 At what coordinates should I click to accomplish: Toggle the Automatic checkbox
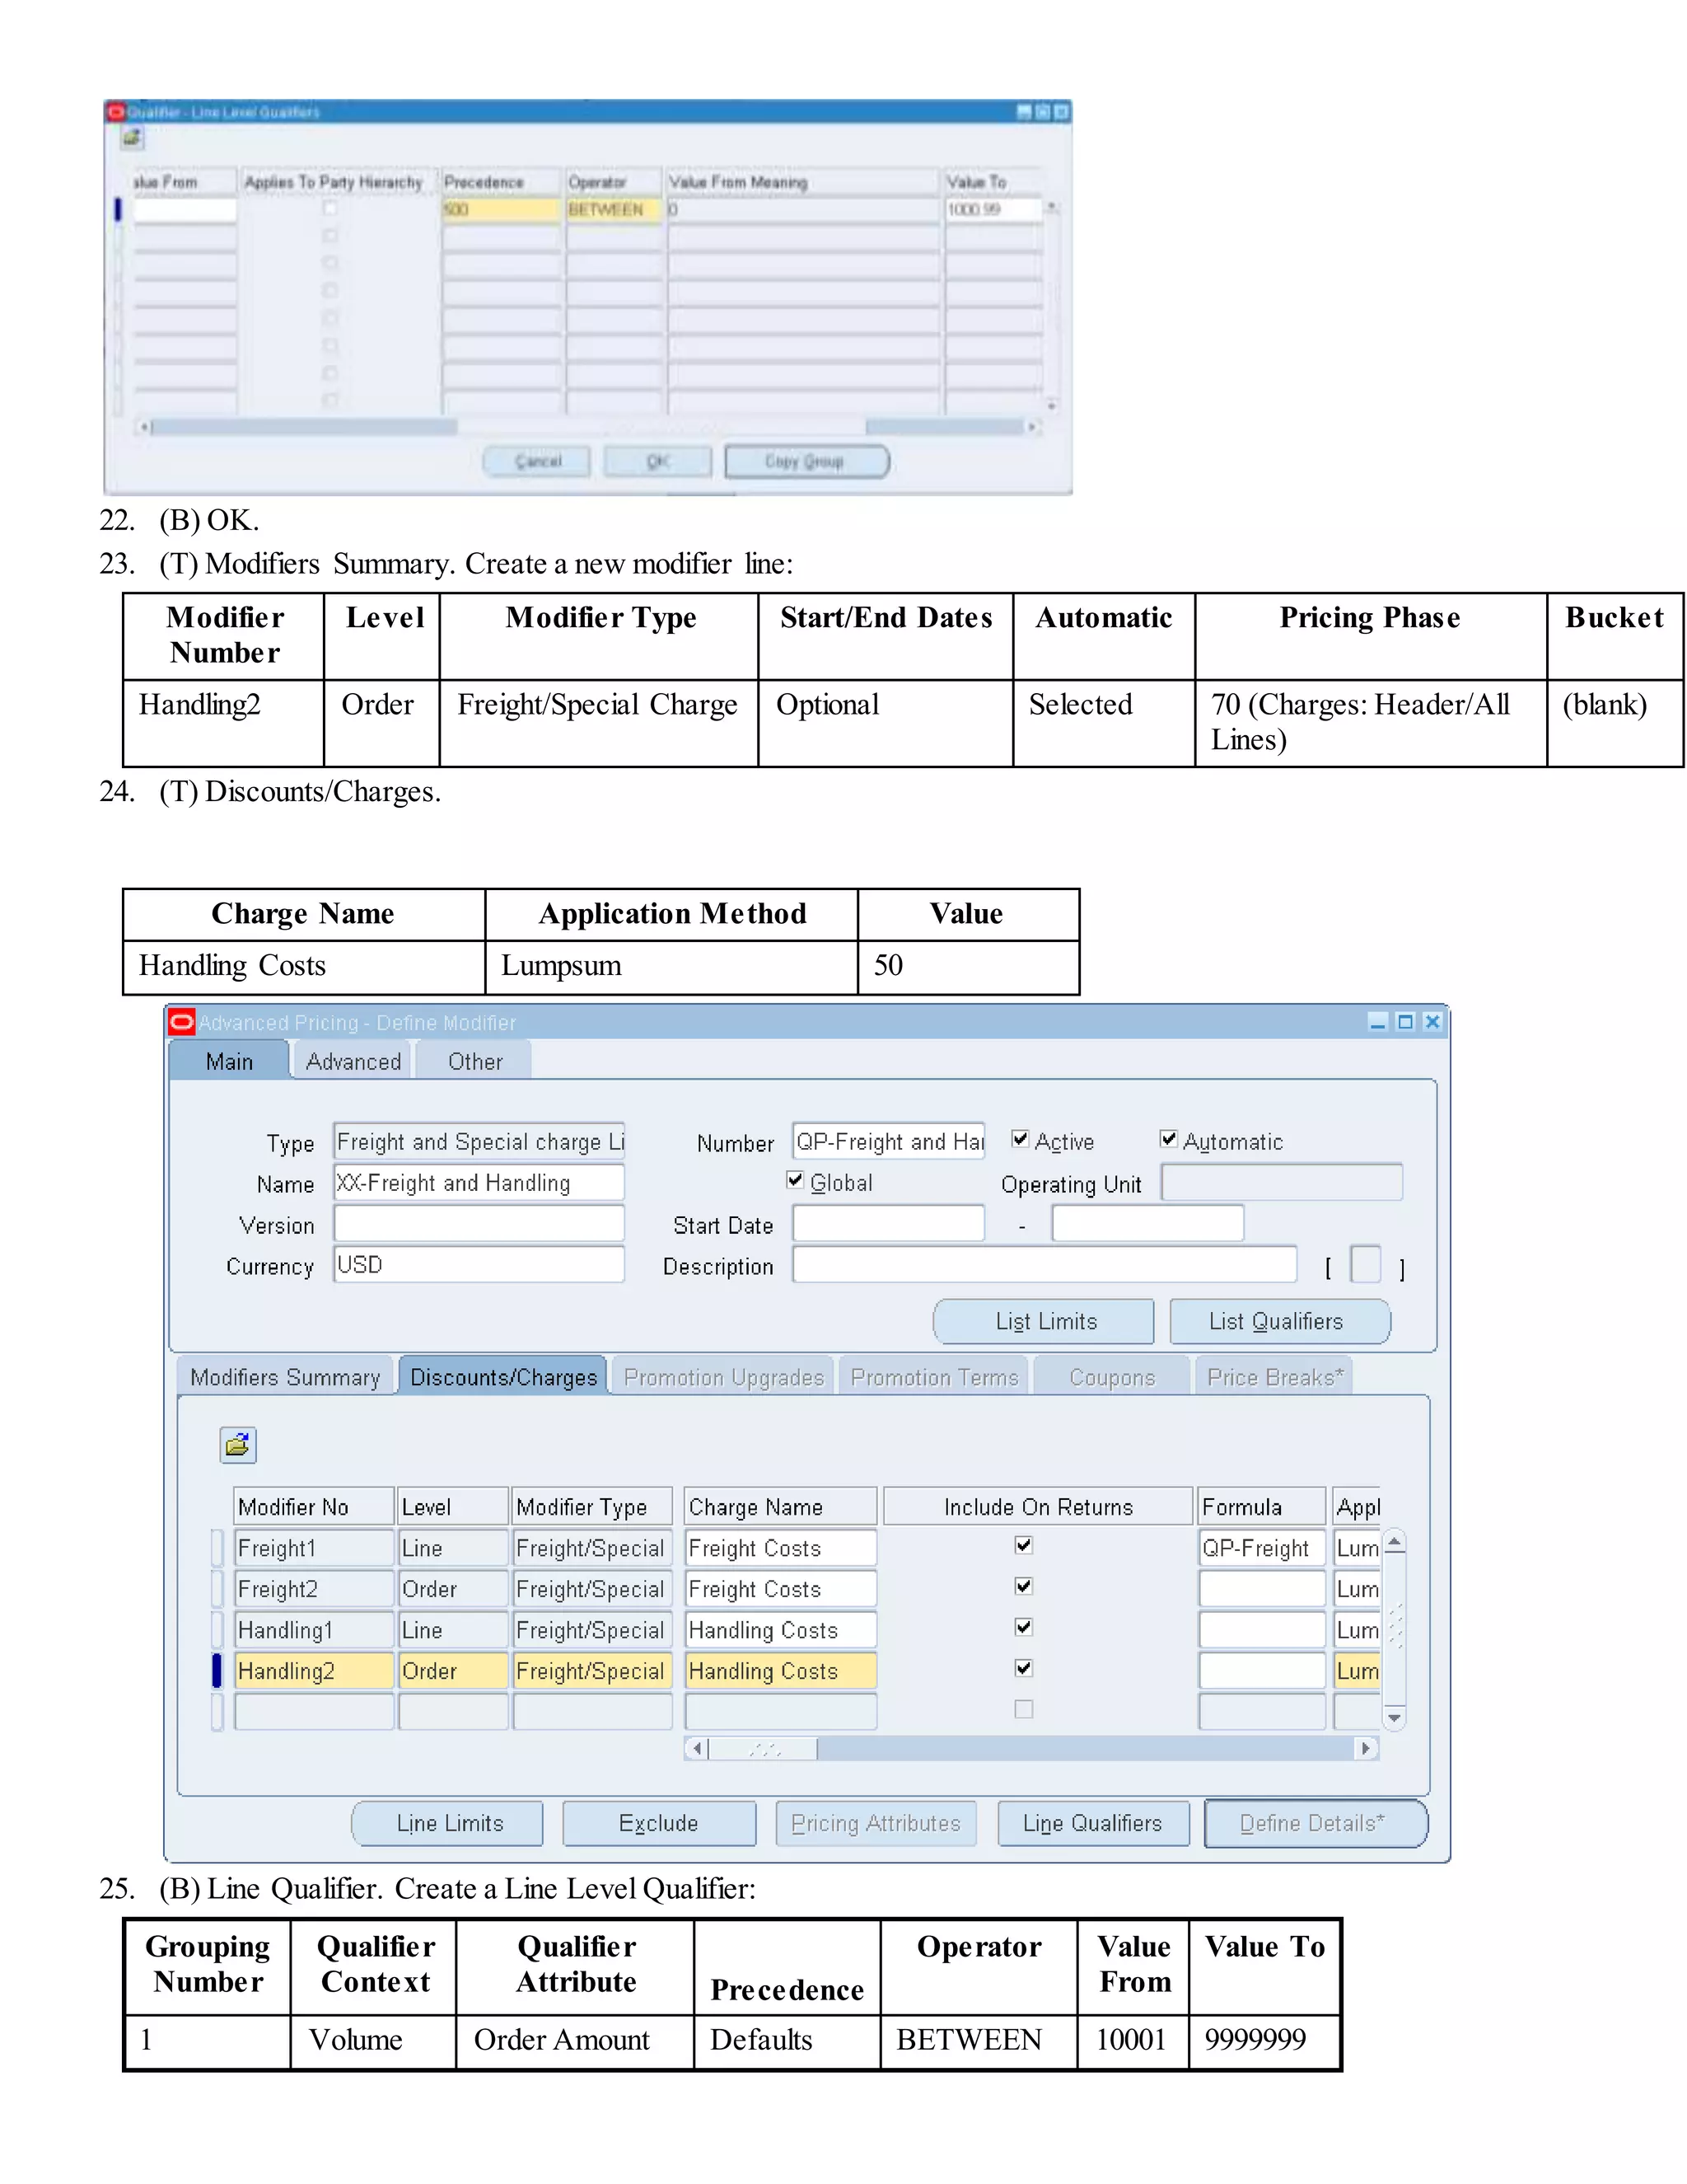pyautogui.click(x=1168, y=1139)
